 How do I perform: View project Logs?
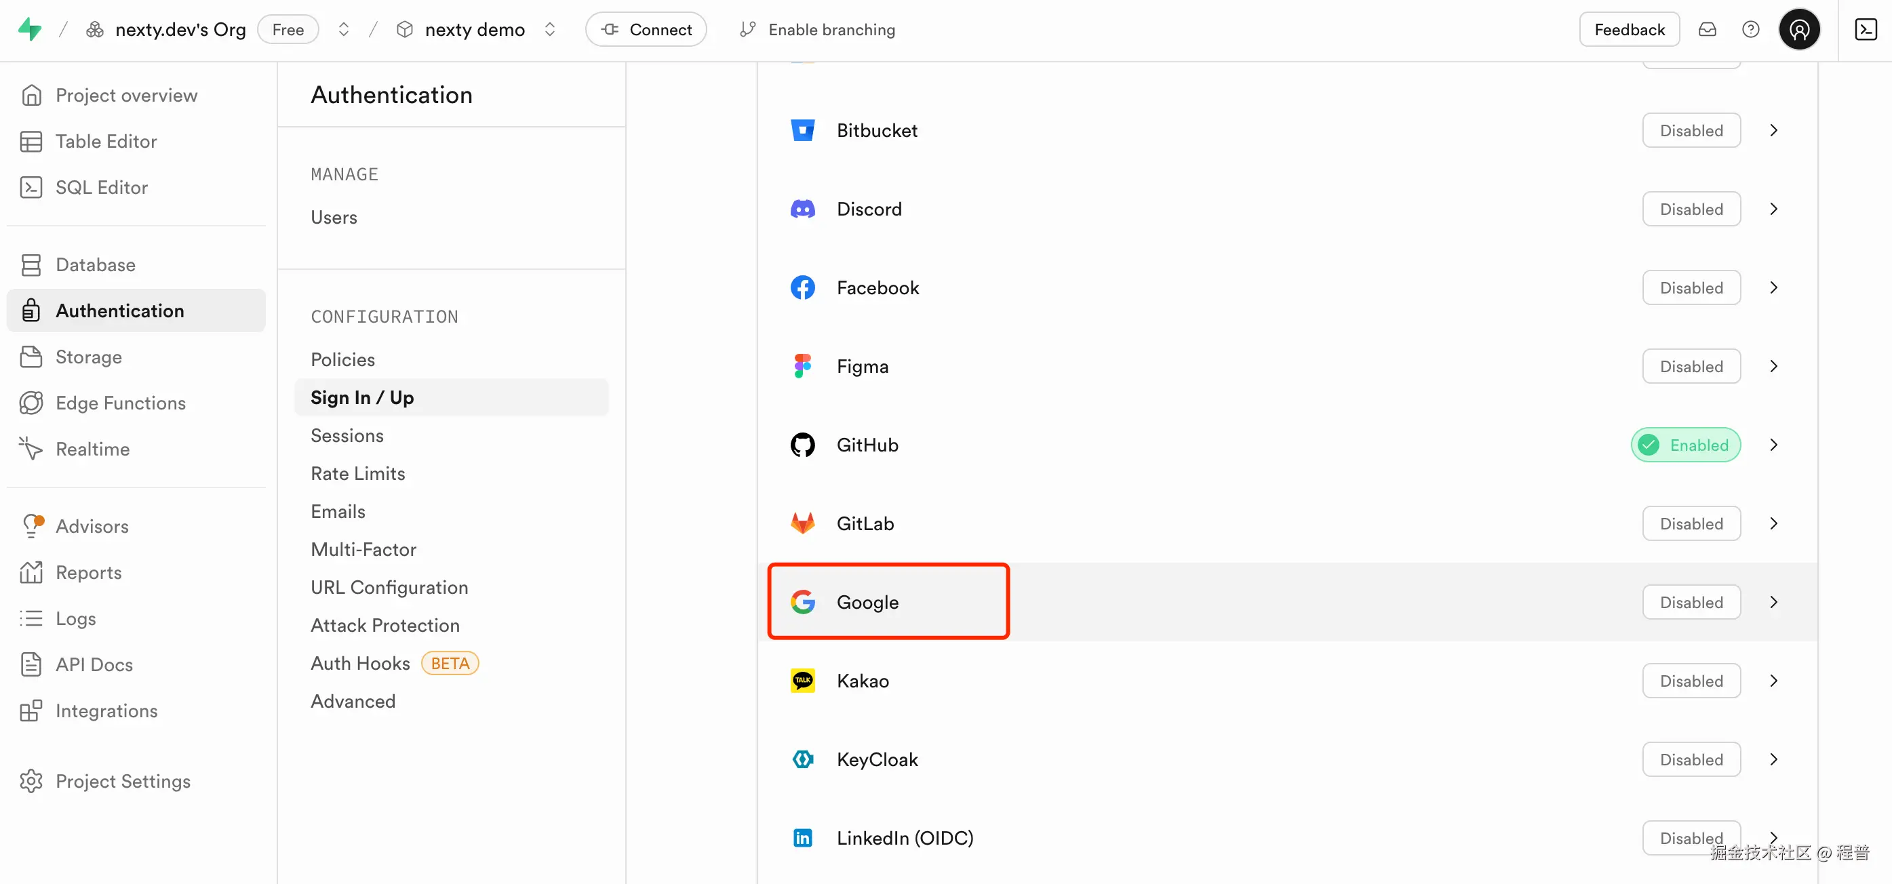(x=76, y=618)
